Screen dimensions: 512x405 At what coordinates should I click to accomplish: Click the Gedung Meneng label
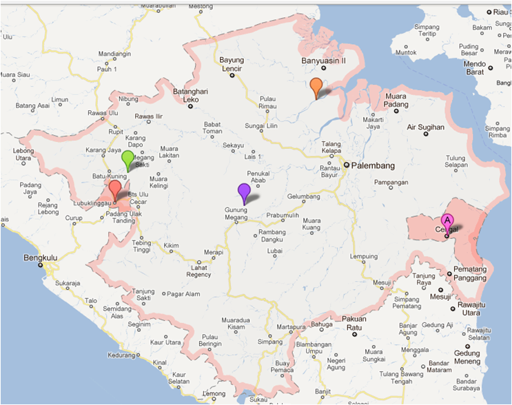click(467, 357)
